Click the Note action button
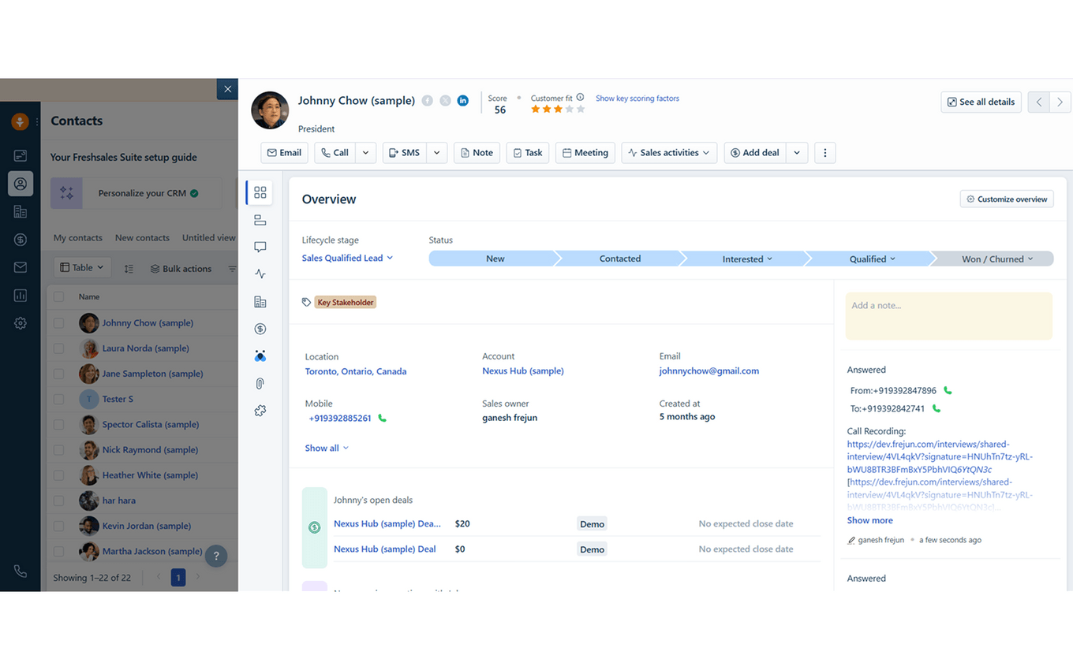 pos(477,153)
